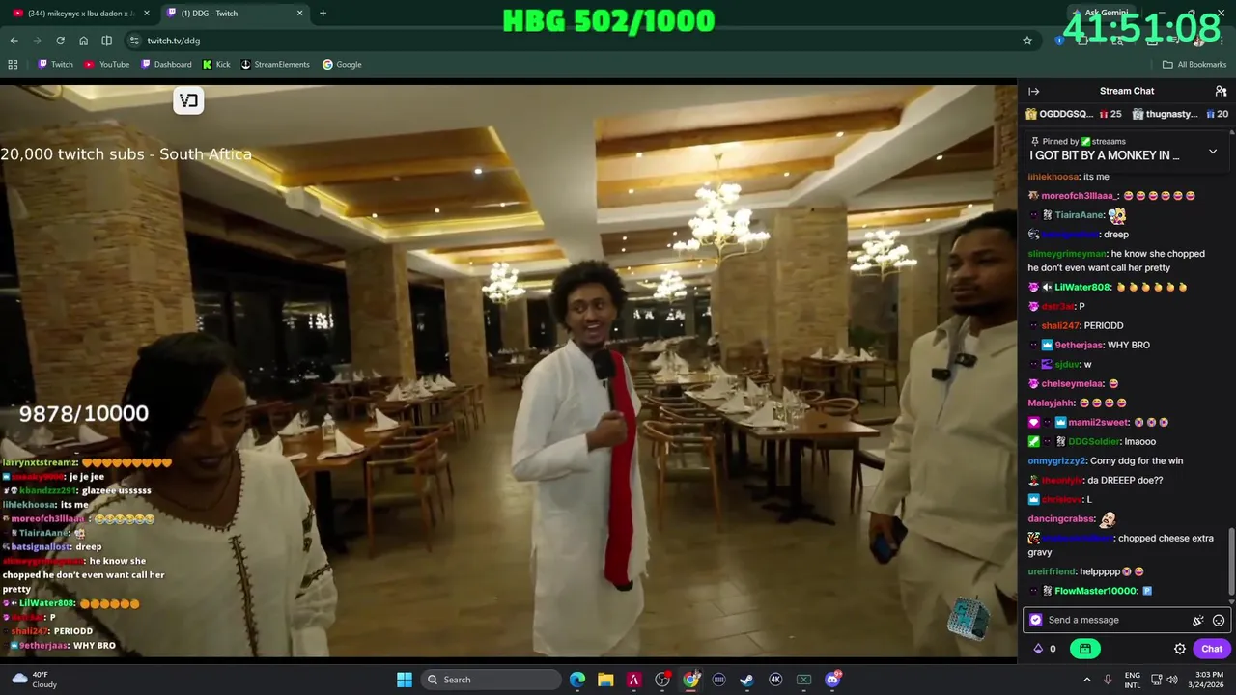1236x695 pixels.
Task: Open the YouTube bookmark
Action: [106, 64]
